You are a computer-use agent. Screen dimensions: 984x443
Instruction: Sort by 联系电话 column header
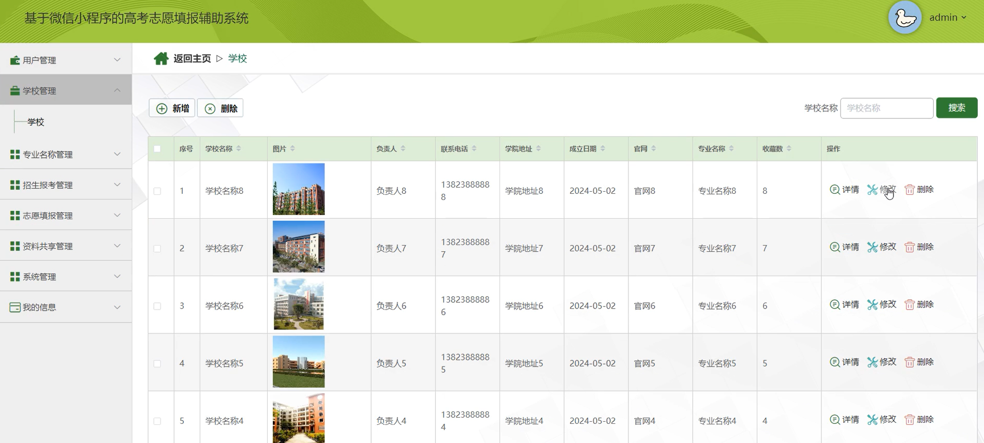459,149
